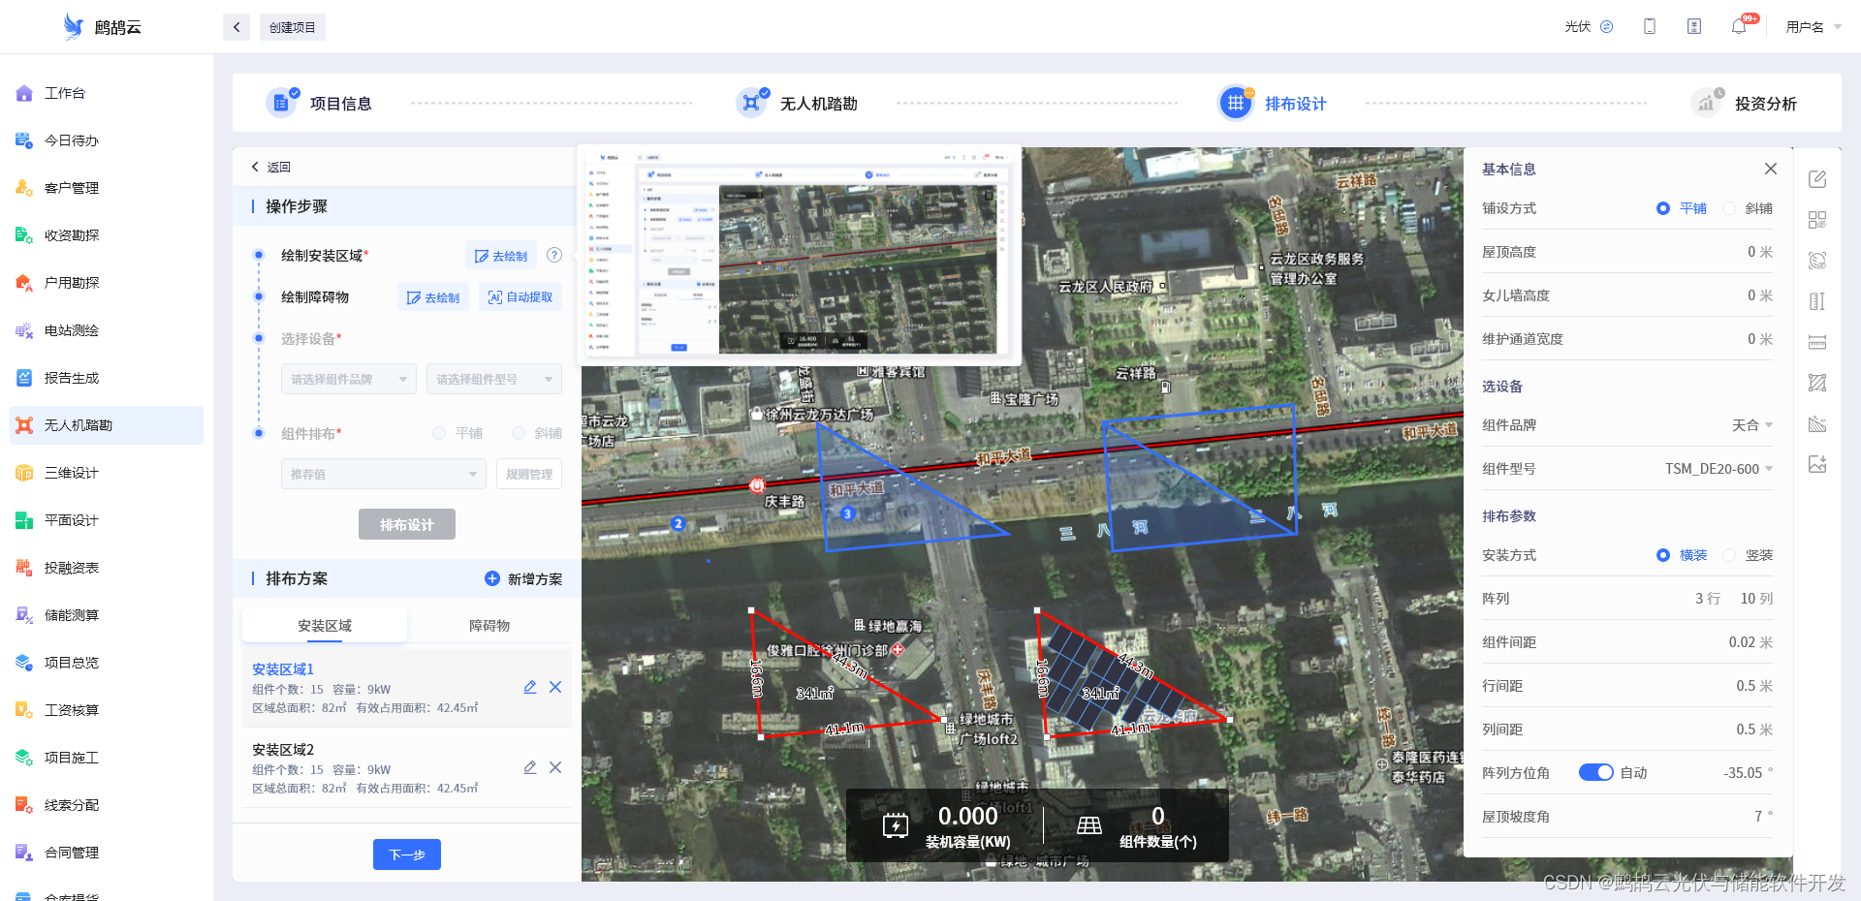Click the edit icon for 安装区域1
Screen dimensions: 1861x901
(530, 687)
